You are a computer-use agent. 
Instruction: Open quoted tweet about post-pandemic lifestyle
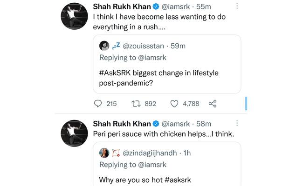pos(167,64)
